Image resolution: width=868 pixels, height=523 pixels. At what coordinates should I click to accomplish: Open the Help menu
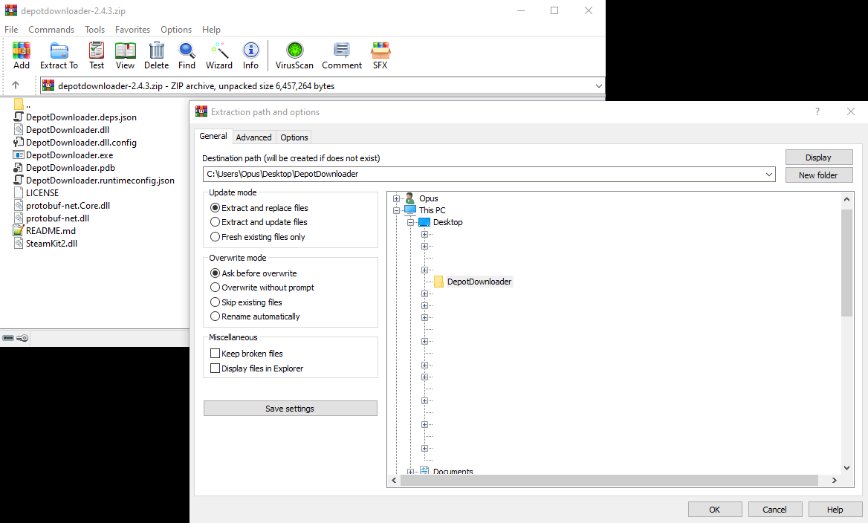[211, 29]
